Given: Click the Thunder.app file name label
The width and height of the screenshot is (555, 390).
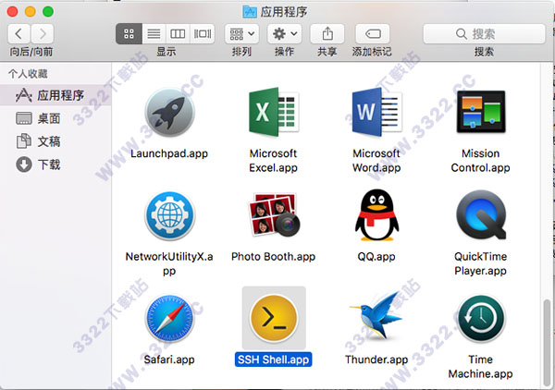Looking at the screenshot, I should [x=376, y=360].
